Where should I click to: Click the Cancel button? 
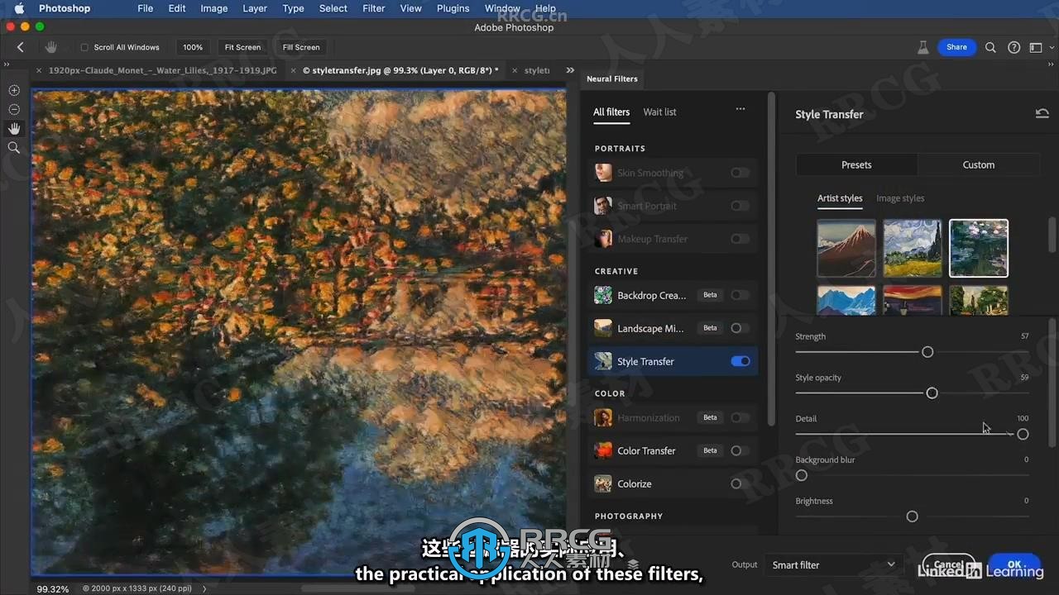click(949, 564)
